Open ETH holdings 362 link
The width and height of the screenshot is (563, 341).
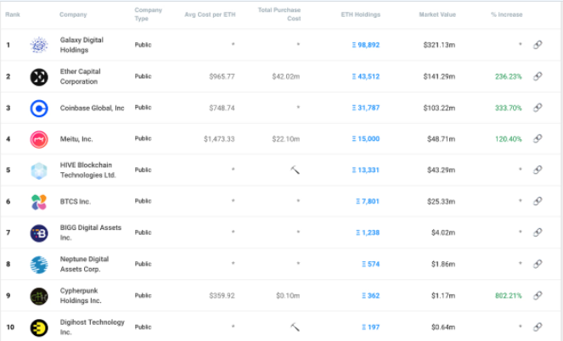370,296
